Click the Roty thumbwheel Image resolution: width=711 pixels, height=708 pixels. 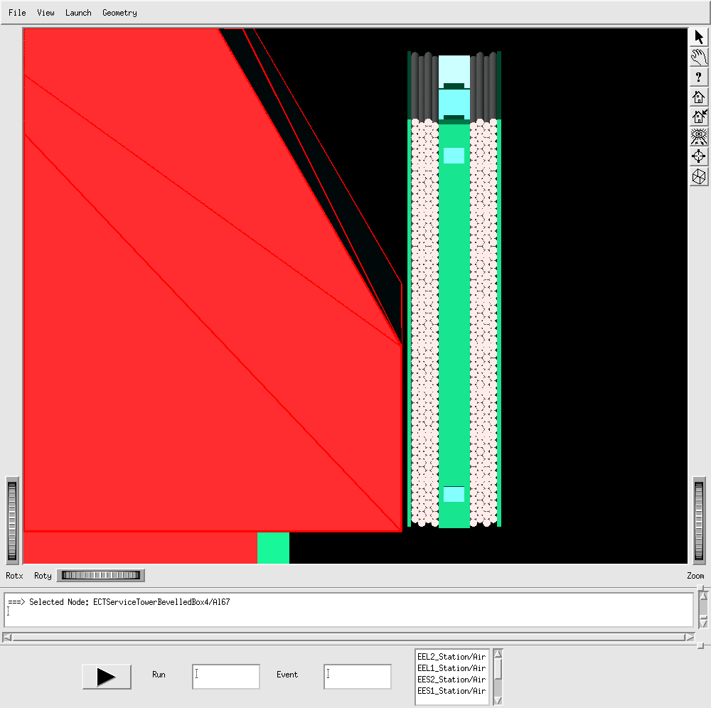coord(100,575)
